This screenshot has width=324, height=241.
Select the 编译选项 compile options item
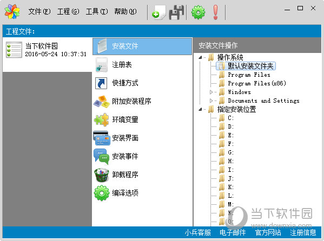142,193
